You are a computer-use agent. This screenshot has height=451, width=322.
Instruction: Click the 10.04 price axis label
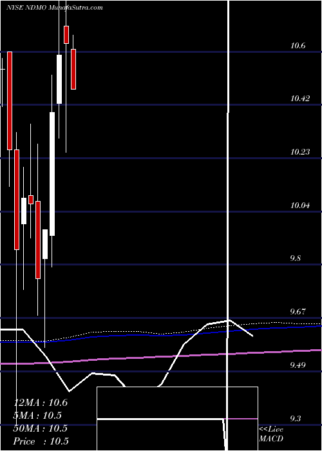point(300,206)
